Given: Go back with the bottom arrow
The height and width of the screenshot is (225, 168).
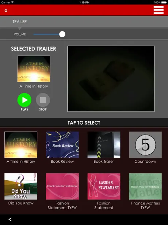Looking at the screenshot, I should [x=10, y=219].
